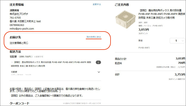
Task: Click the postal code 761-0705
Action: pyautogui.click(x=15, y=18)
